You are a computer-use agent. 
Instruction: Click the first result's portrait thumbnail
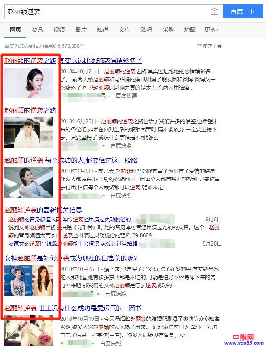(x=29, y=83)
